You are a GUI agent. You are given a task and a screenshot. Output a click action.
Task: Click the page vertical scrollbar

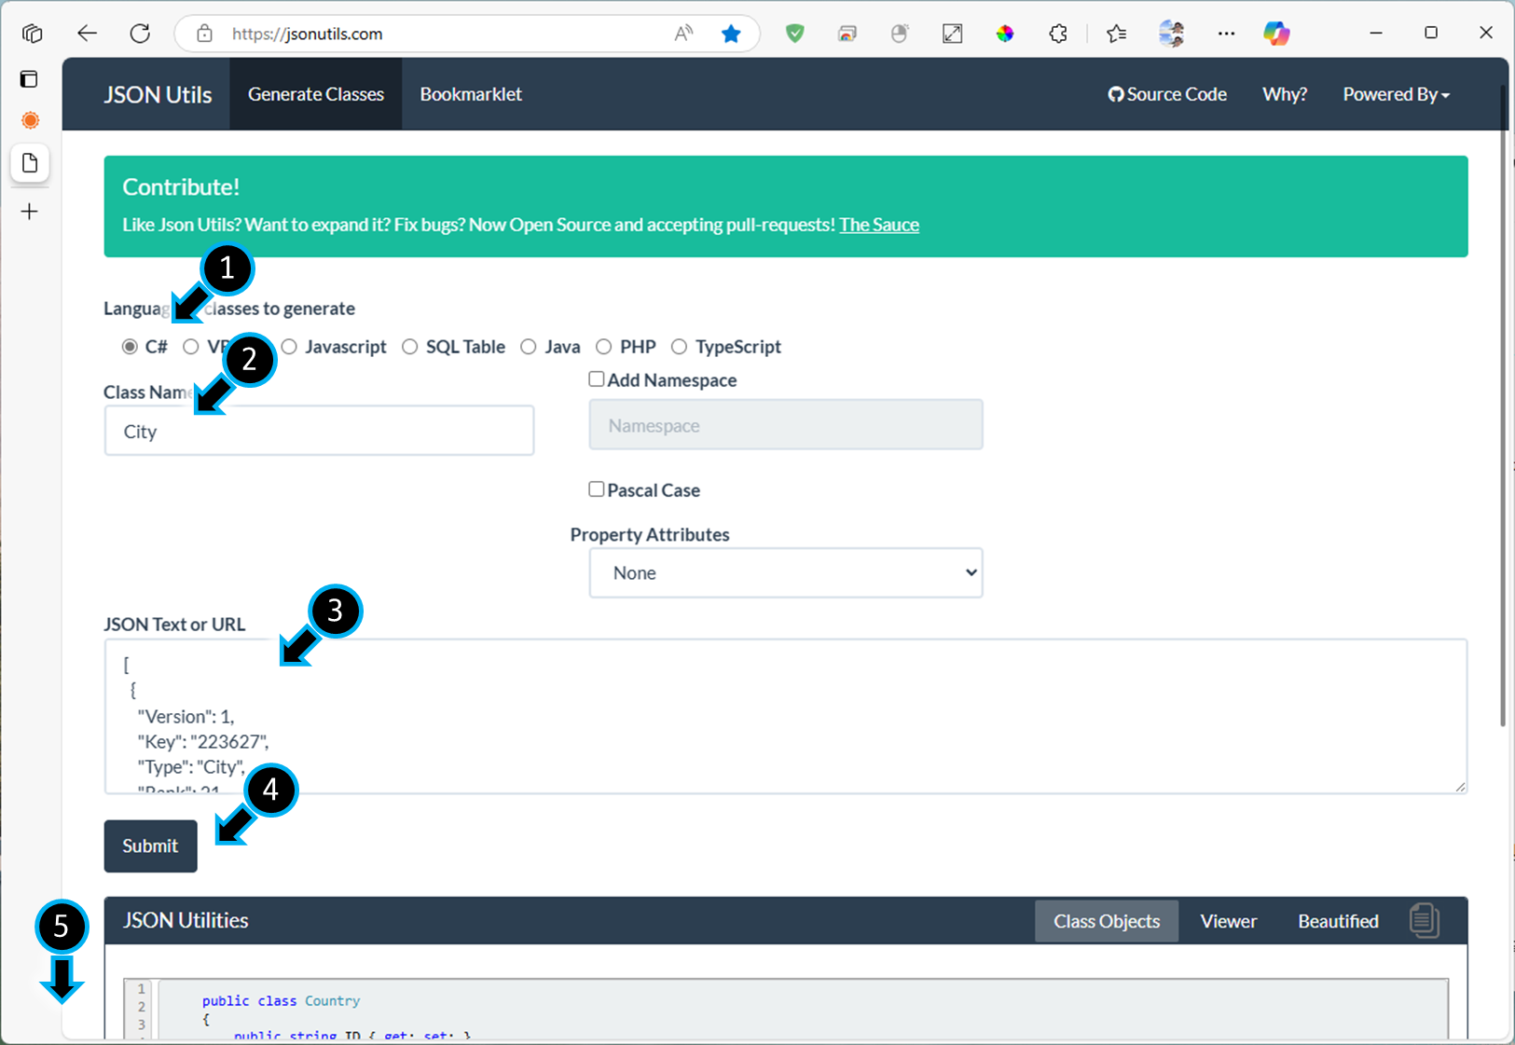(1503, 406)
